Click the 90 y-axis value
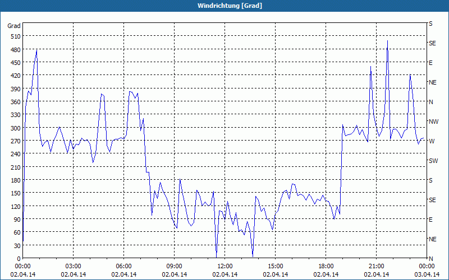This screenshot has height=280, width=449. click(x=17, y=220)
